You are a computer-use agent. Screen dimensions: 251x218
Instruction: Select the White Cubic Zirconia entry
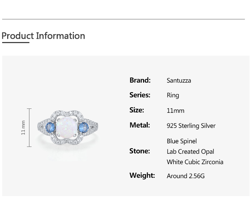[x=195, y=162]
